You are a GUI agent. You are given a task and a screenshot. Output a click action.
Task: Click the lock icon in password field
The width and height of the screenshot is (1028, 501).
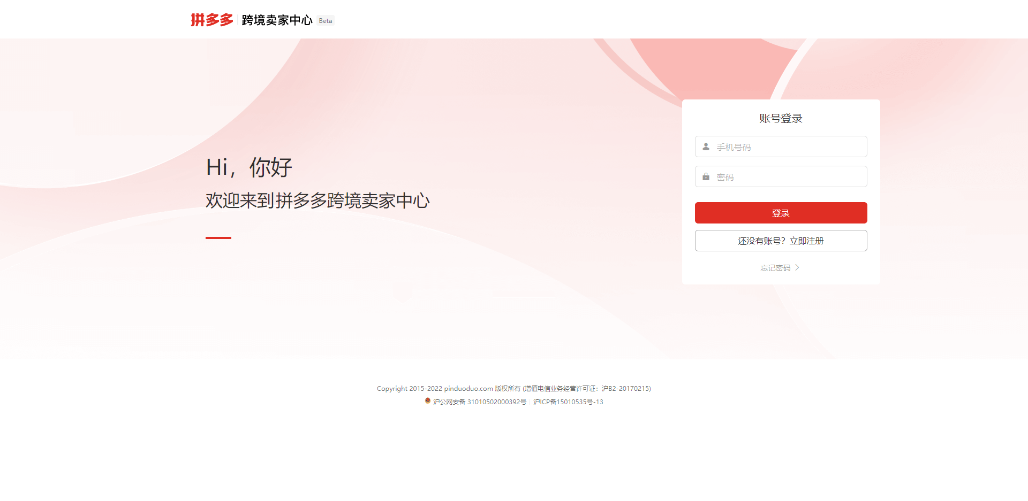[x=706, y=176]
